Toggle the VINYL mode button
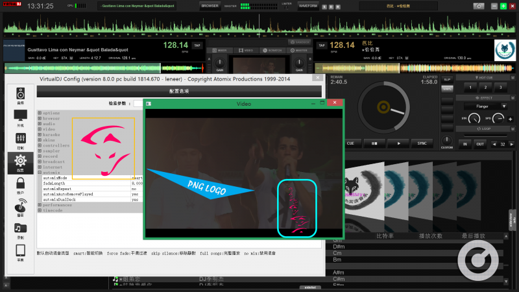 [x=447, y=89]
